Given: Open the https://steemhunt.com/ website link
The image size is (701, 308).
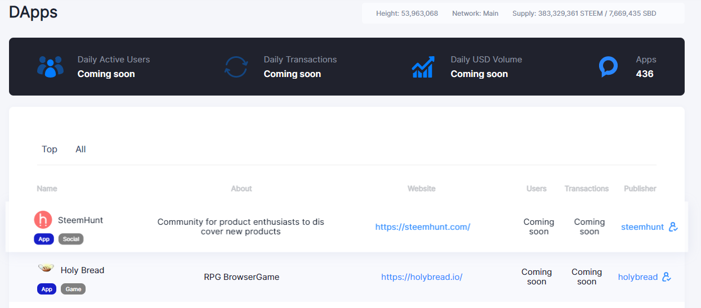Looking at the screenshot, I should [423, 227].
